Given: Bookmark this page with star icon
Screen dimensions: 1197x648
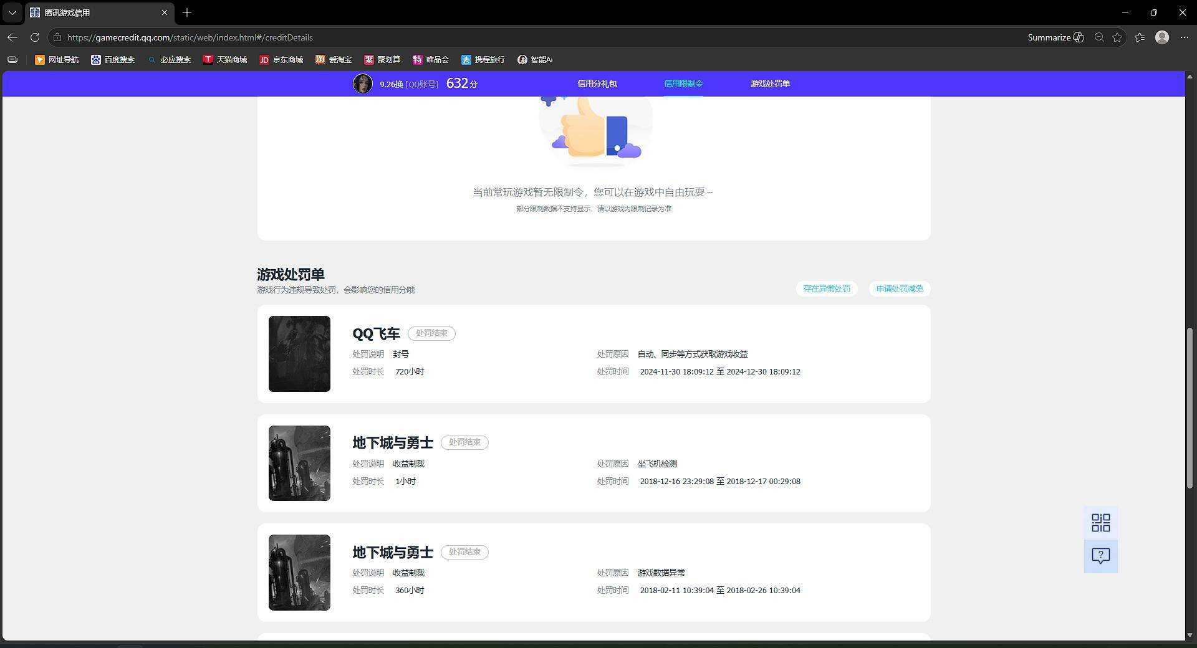Looking at the screenshot, I should pyautogui.click(x=1117, y=37).
